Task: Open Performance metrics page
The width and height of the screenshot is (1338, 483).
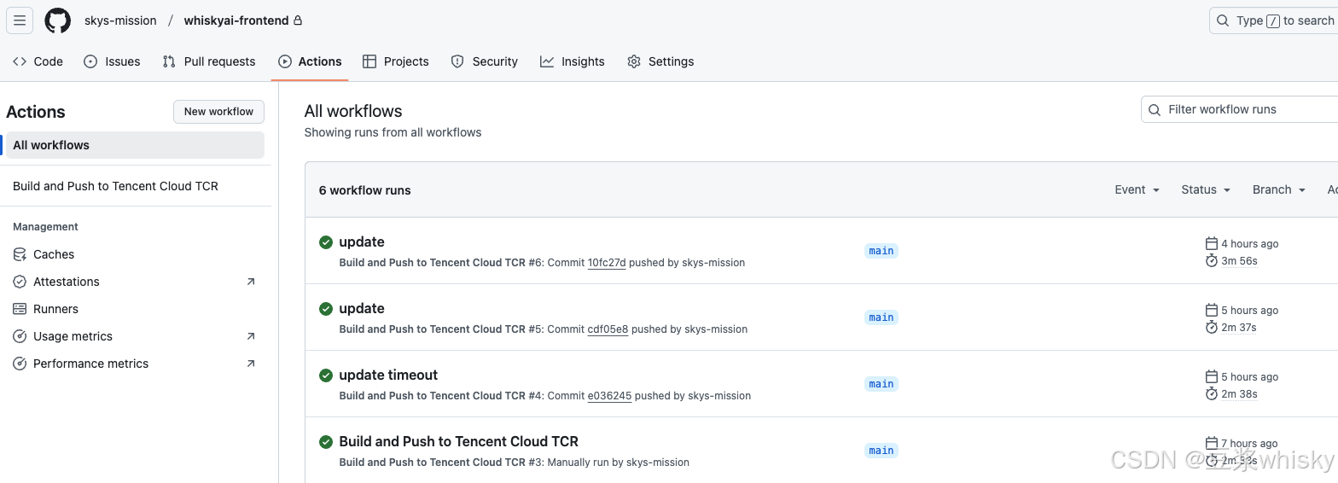Action: coord(90,364)
